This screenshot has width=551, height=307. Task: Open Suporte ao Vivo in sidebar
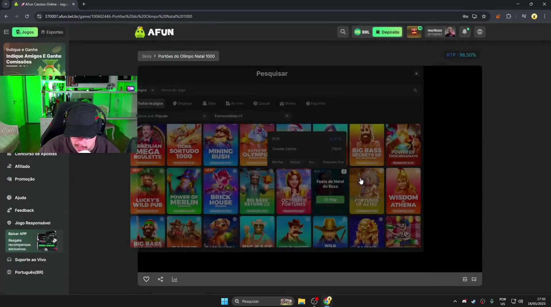30,260
